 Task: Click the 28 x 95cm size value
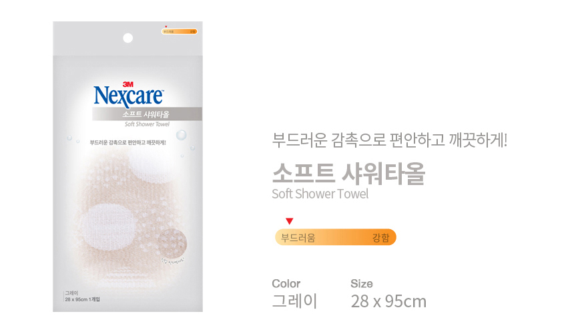click(388, 301)
